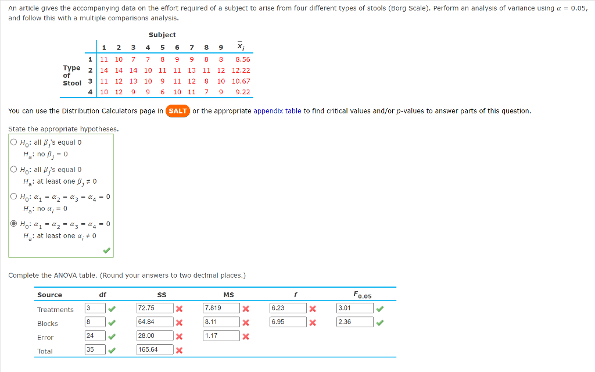Click the red X beside Treatments f value
The height and width of the screenshot is (372, 595).
313,309
